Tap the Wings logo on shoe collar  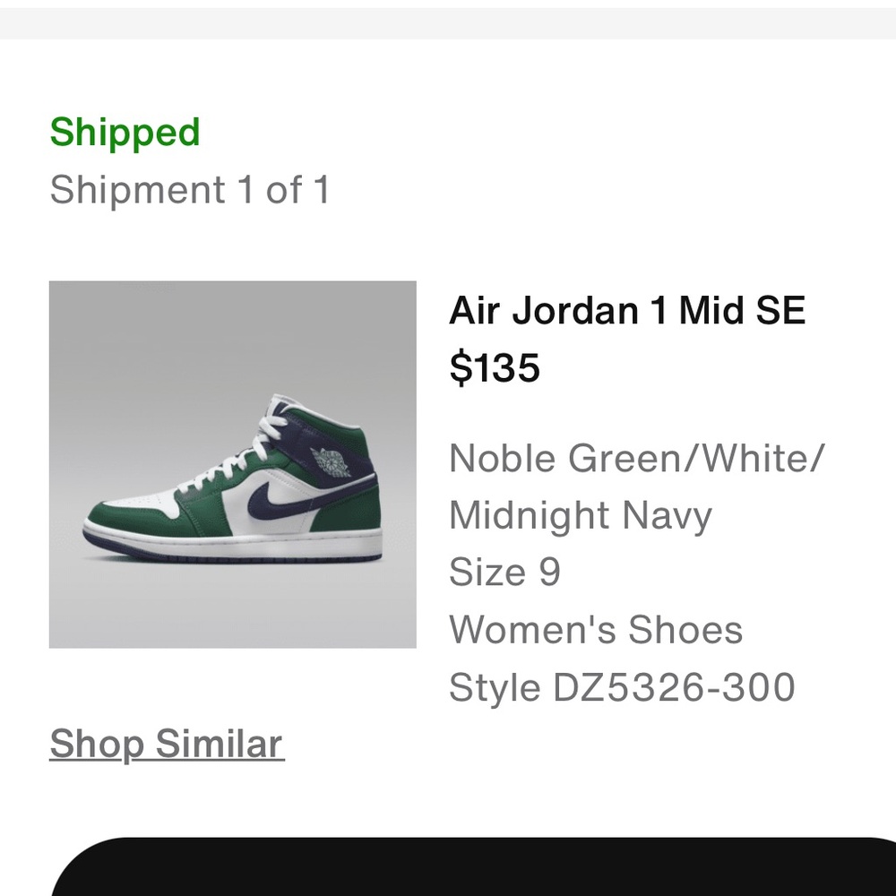point(331,461)
